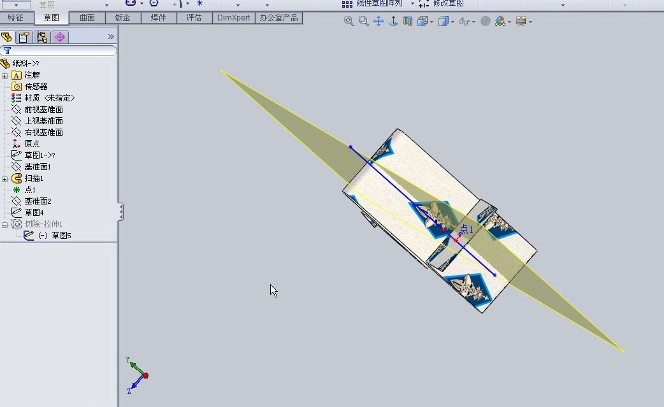Click the Hide/Show Items glasses icon

(x=464, y=21)
